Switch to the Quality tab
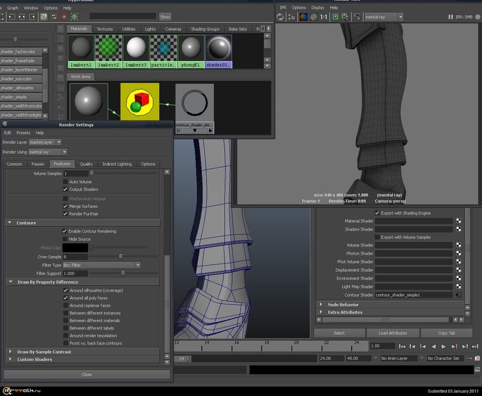The height and width of the screenshot is (396, 482). pos(86,164)
